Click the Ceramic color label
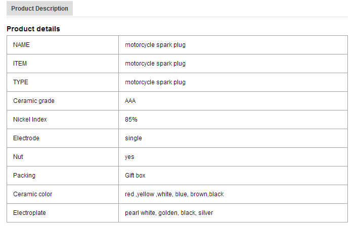This screenshot has height=226, width=356. tap(32, 194)
